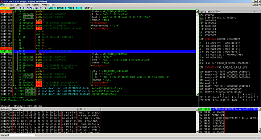Select the Z flag value
The width and height of the screenshot is (261, 140).
(203, 52)
